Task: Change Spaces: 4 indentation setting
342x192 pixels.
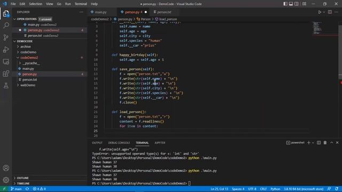Action: (238, 189)
